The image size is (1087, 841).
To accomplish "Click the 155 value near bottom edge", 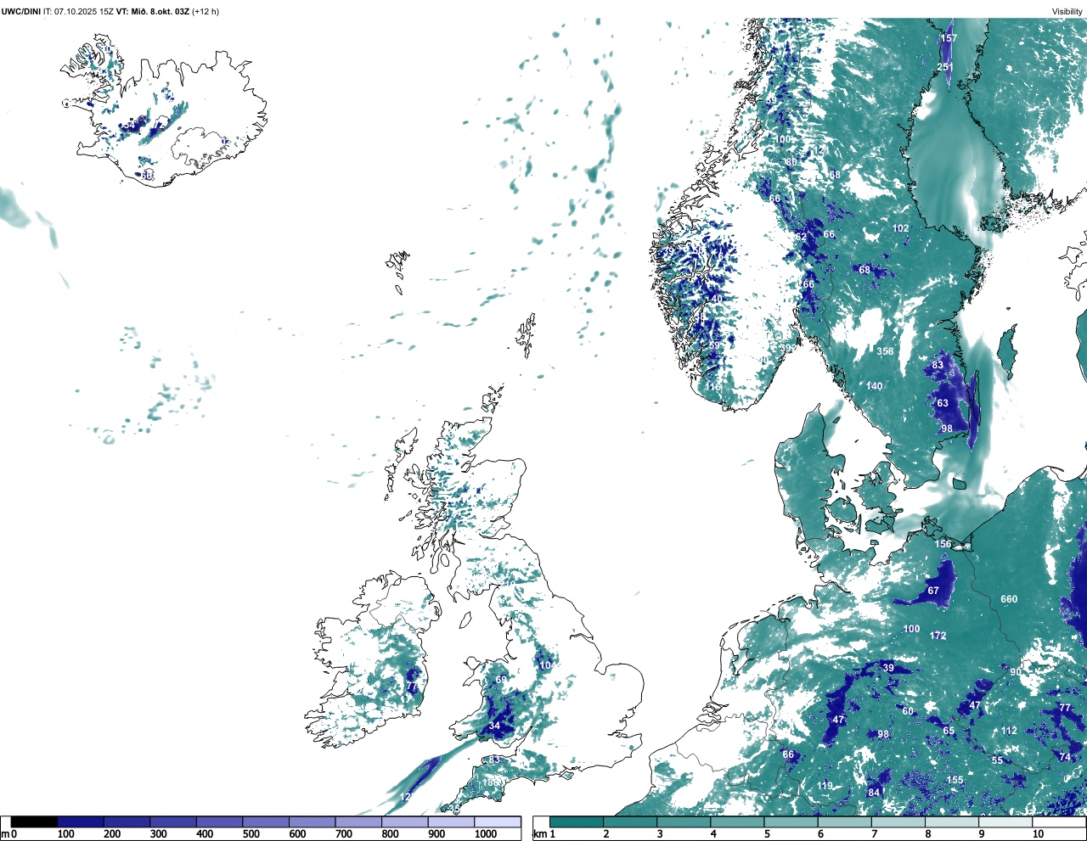I will point(955,780).
